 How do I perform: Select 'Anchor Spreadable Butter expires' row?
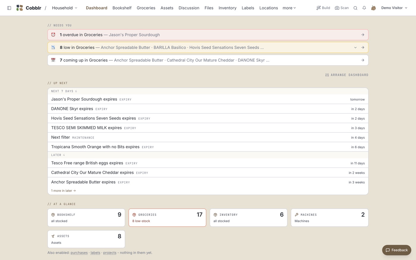[x=208, y=182]
